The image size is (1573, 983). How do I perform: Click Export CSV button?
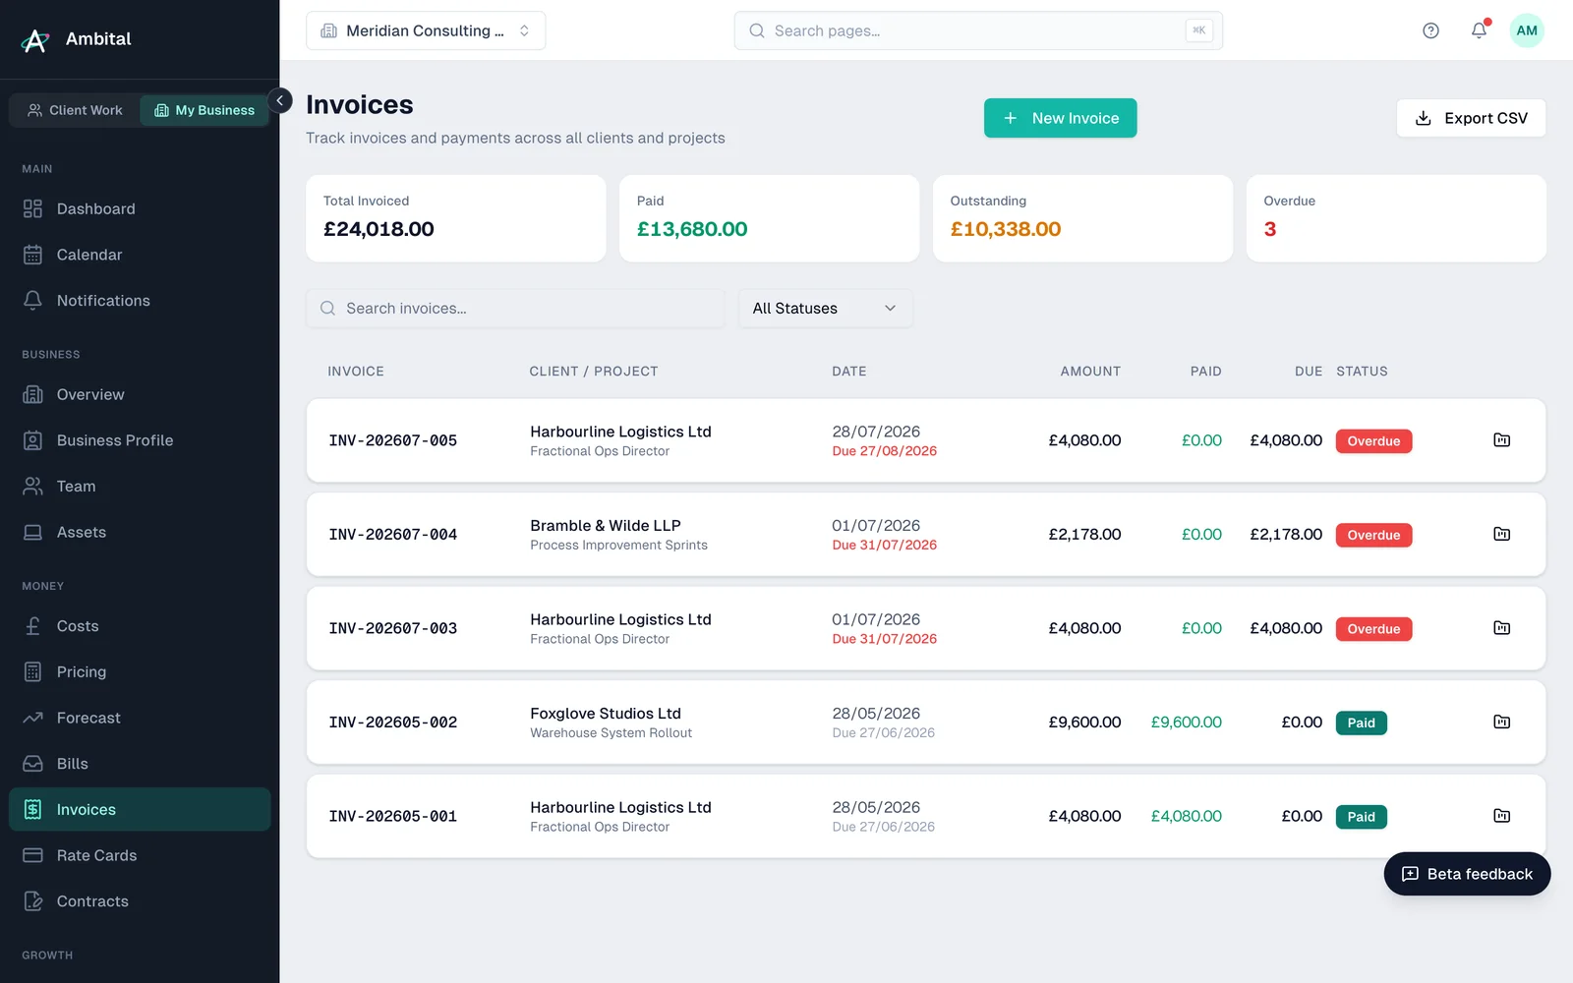coord(1471,118)
